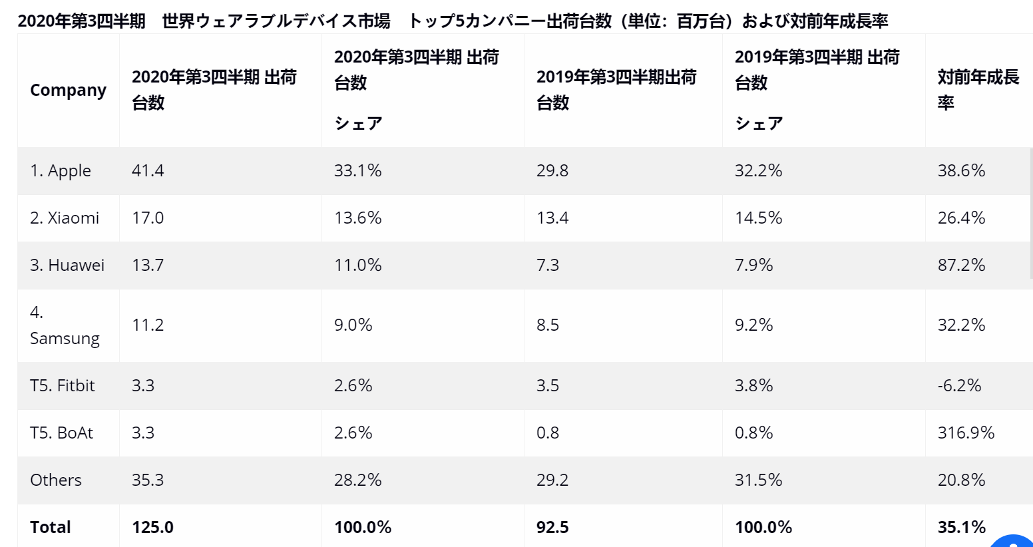Click the 4. Samsung company cell

tap(65, 325)
